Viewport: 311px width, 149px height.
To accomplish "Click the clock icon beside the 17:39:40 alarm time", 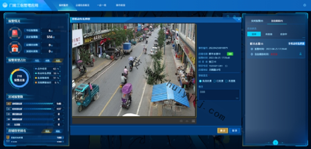I will pyautogui.click(x=252, y=49).
